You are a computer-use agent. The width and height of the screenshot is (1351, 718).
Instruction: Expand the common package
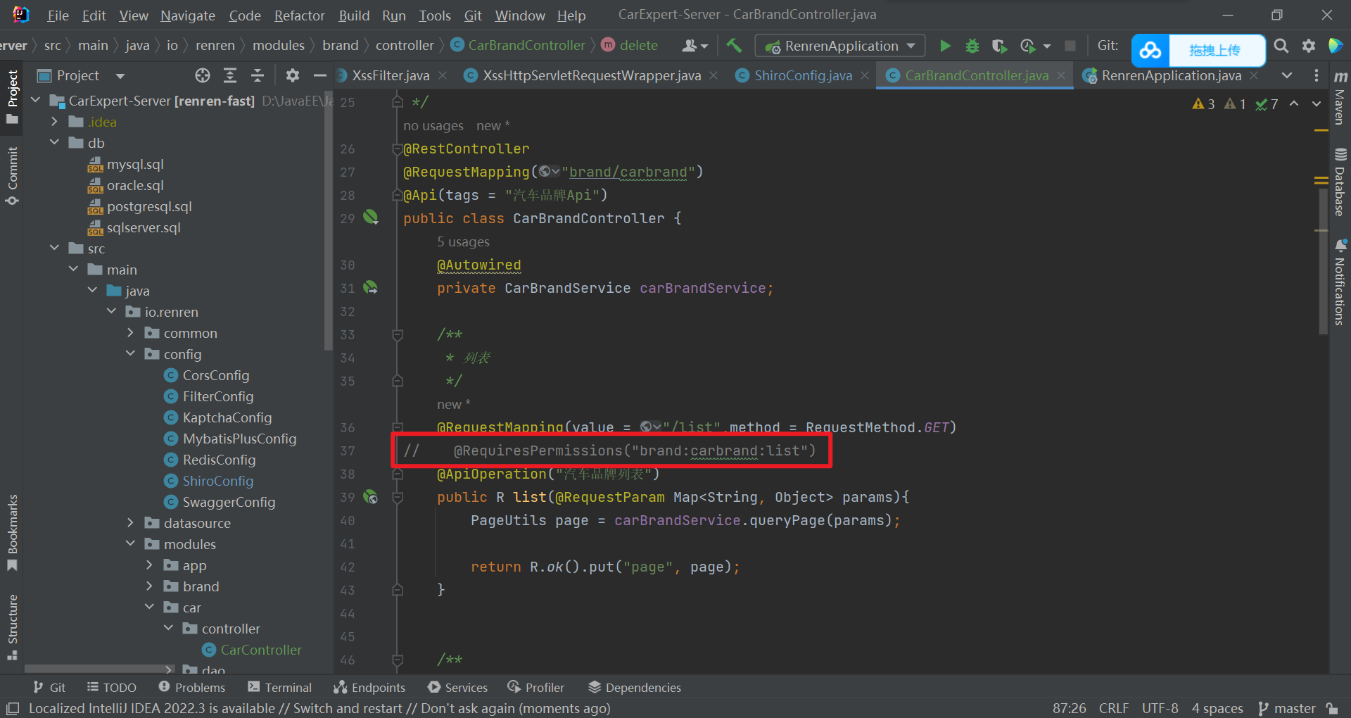pyautogui.click(x=130, y=333)
